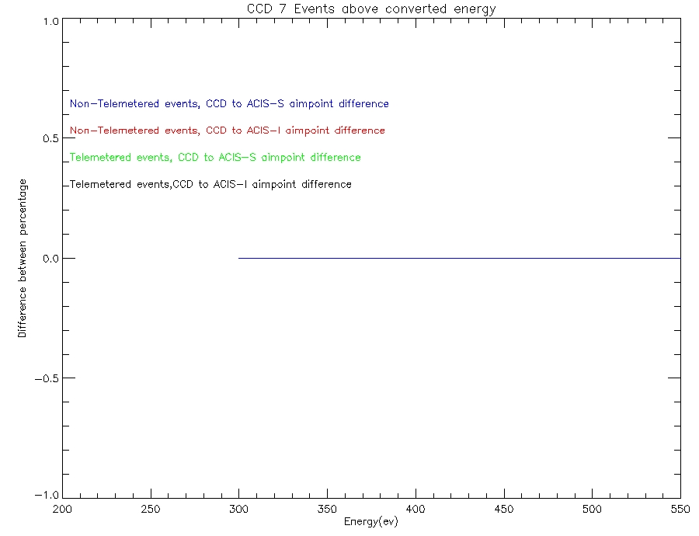Click the y-axis tick label −0.5
The height and width of the screenshot is (536, 699).
tap(47, 378)
